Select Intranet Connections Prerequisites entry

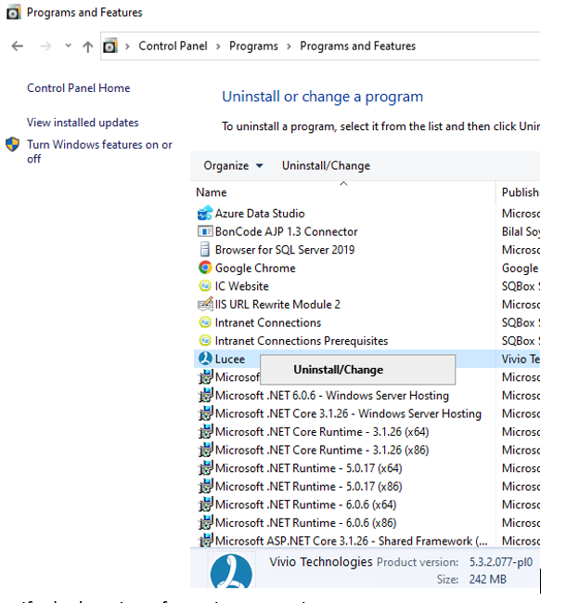(302, 341)
